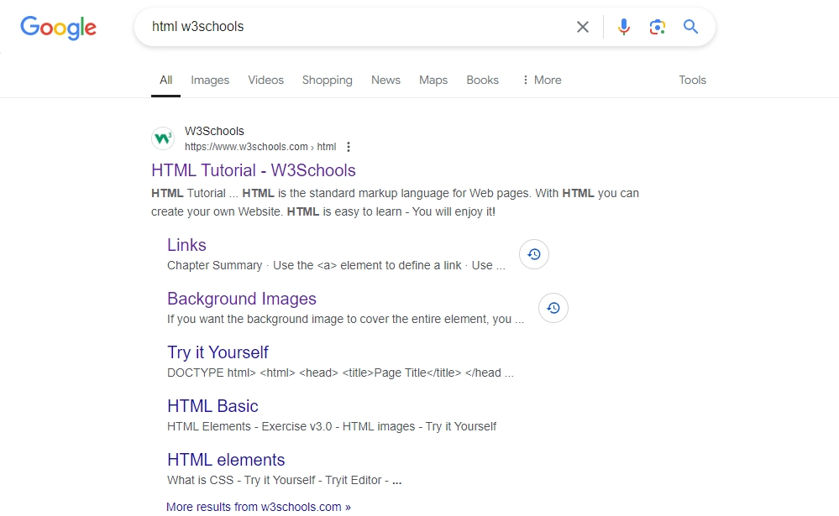
Task: Click the history icon next to Background Images
Action: click(553, 308)
